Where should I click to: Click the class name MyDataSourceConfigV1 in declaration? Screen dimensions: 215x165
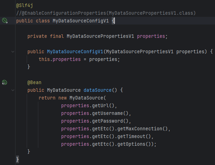[81, 21]
